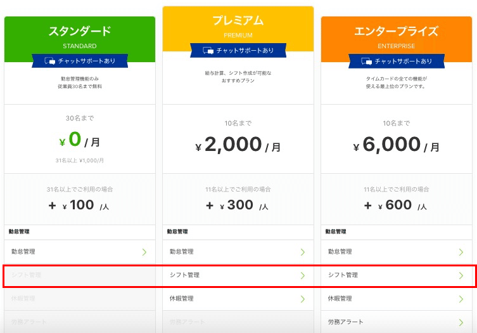Click the chat icon on the Premium plan banner
Image resolution: width=477 pixels, height=333 pixels.
(x=208, y=50)
